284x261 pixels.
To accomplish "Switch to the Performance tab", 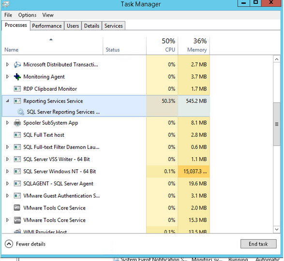I will [47, 26].
